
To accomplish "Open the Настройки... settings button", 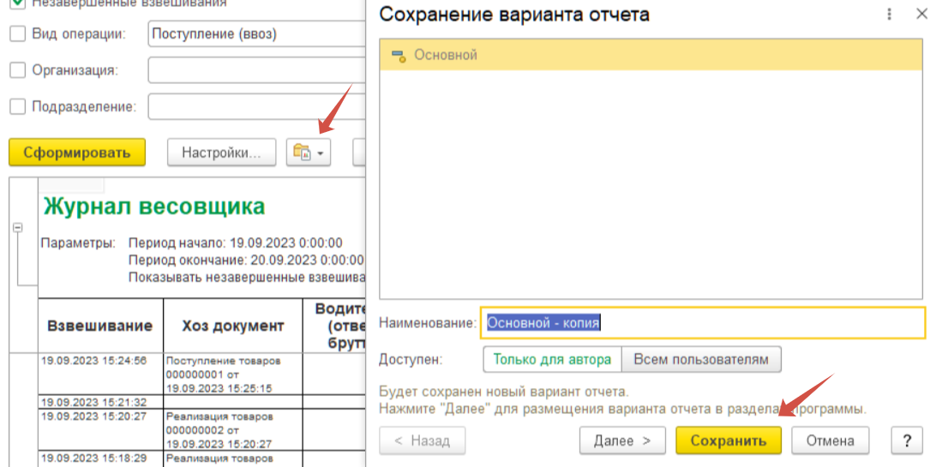I will click(221, 153).
